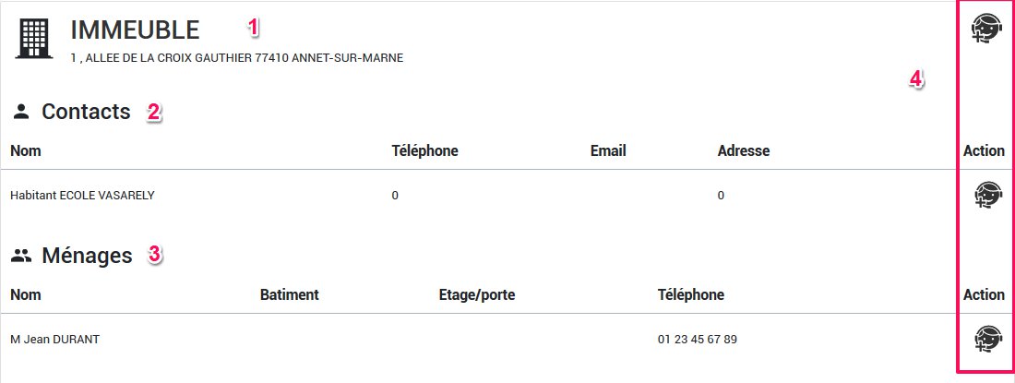
Task: Select the Habitant ECOLE VASARELY contact name
Action: click(x=82, y=195)
